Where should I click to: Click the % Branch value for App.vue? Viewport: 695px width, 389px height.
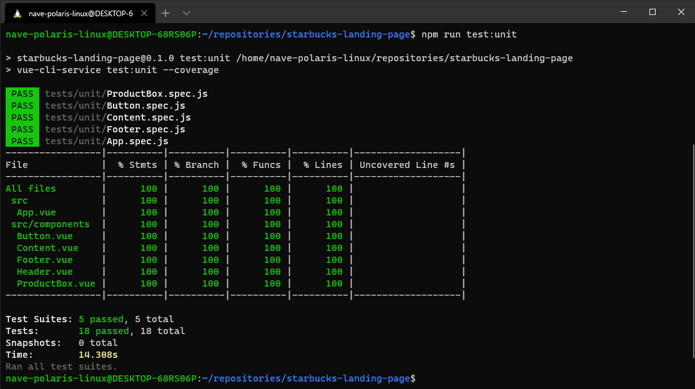click(210, 213)
